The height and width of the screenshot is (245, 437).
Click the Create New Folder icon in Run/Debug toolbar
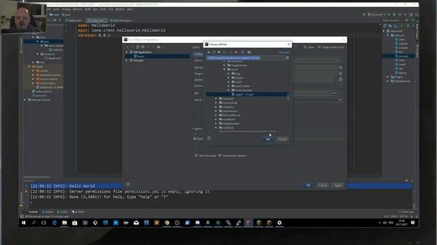coord(158,47)
